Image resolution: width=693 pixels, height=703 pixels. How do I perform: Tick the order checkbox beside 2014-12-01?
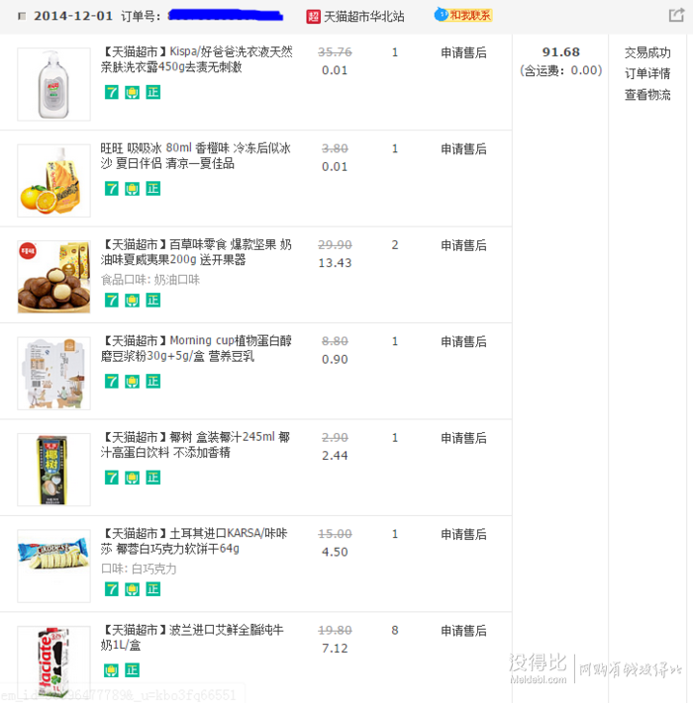[21, 17]
